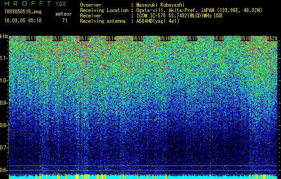Image resolution: width=281 pixels, height=179 pixels.
Task: Click the 0.7 kHz axis label
Action: click(x=4, y=148)
